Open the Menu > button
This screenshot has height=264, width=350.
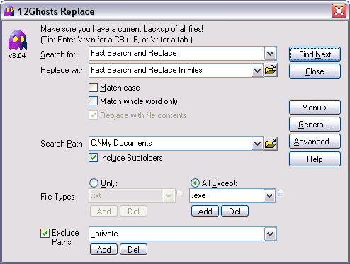[x=315, y=108]
